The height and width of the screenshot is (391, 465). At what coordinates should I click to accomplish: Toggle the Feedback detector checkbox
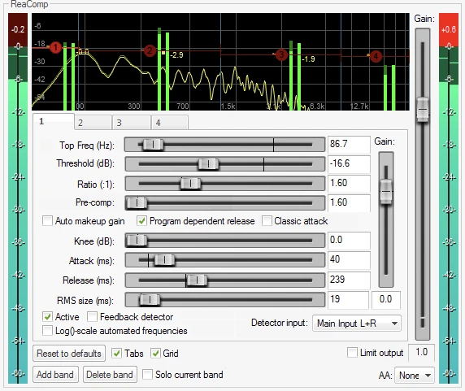(92, 316)
